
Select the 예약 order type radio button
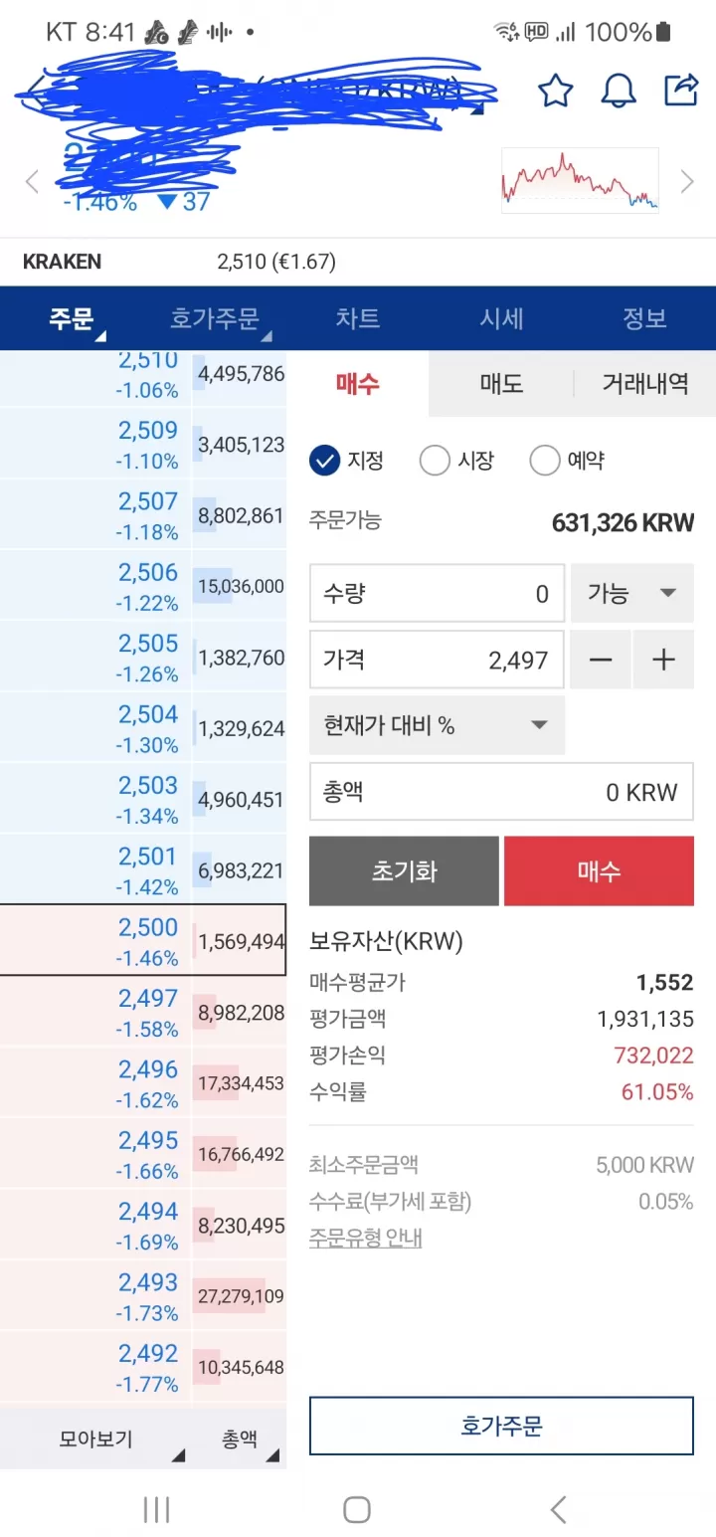[545, 460]
